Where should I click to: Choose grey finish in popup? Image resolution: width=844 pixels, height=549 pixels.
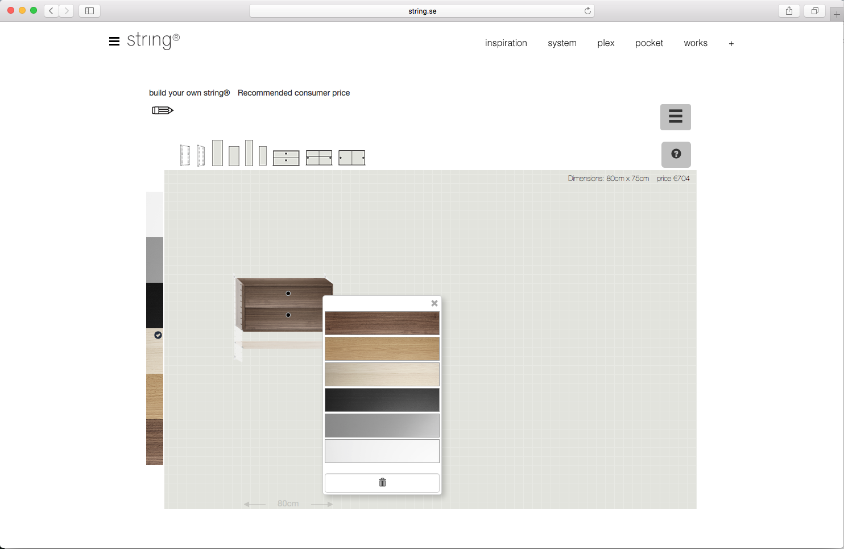pos(382,426)
